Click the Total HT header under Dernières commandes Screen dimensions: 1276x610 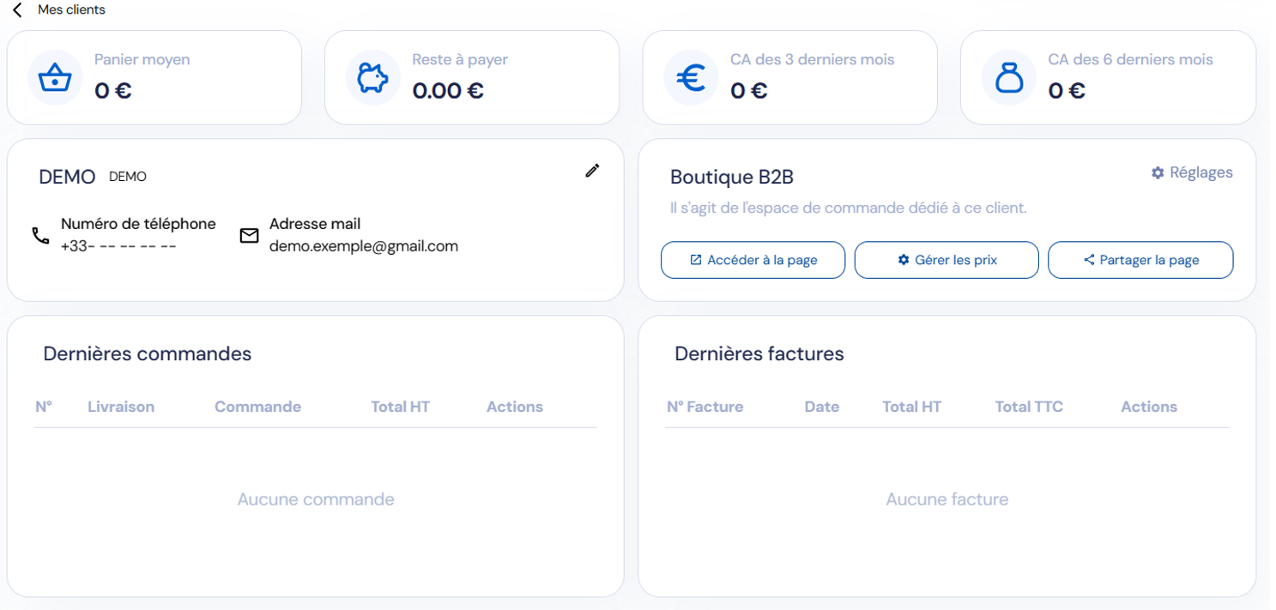point(400,407)
